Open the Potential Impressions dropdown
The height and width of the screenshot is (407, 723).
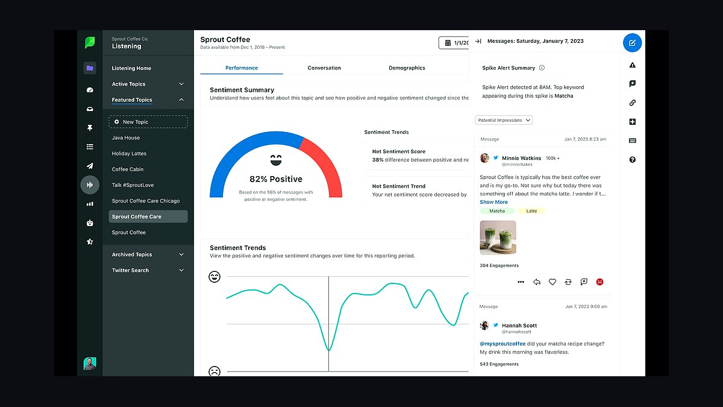point(504,120)
